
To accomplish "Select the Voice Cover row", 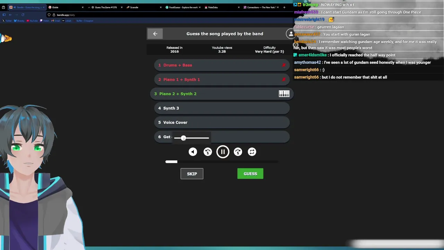I will (222, 123).
